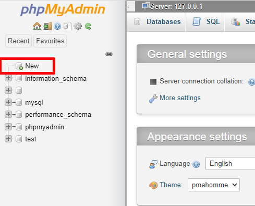Select phpmyadmin database in tree

pyautogui.click(x=44, y=127)
